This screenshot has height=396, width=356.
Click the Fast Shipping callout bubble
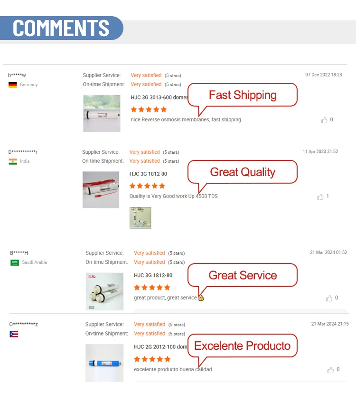(243, 95)
